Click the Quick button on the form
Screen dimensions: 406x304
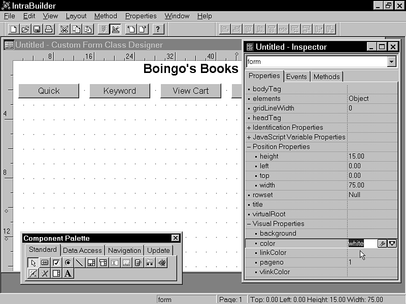tap(49, 91)
